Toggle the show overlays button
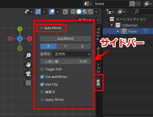Viewport: 153px width, 117px height. click(52, 12)
